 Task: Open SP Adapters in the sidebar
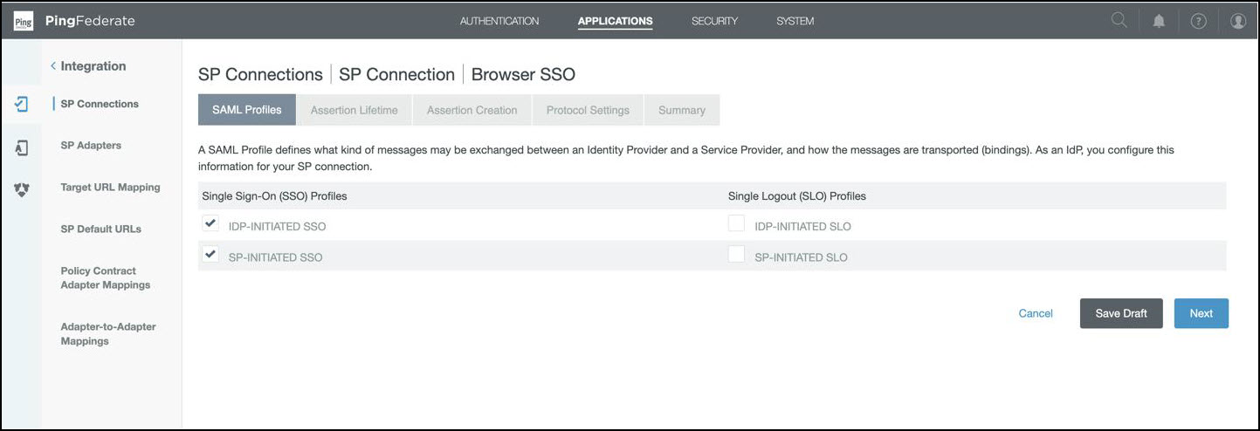[91, 146]
